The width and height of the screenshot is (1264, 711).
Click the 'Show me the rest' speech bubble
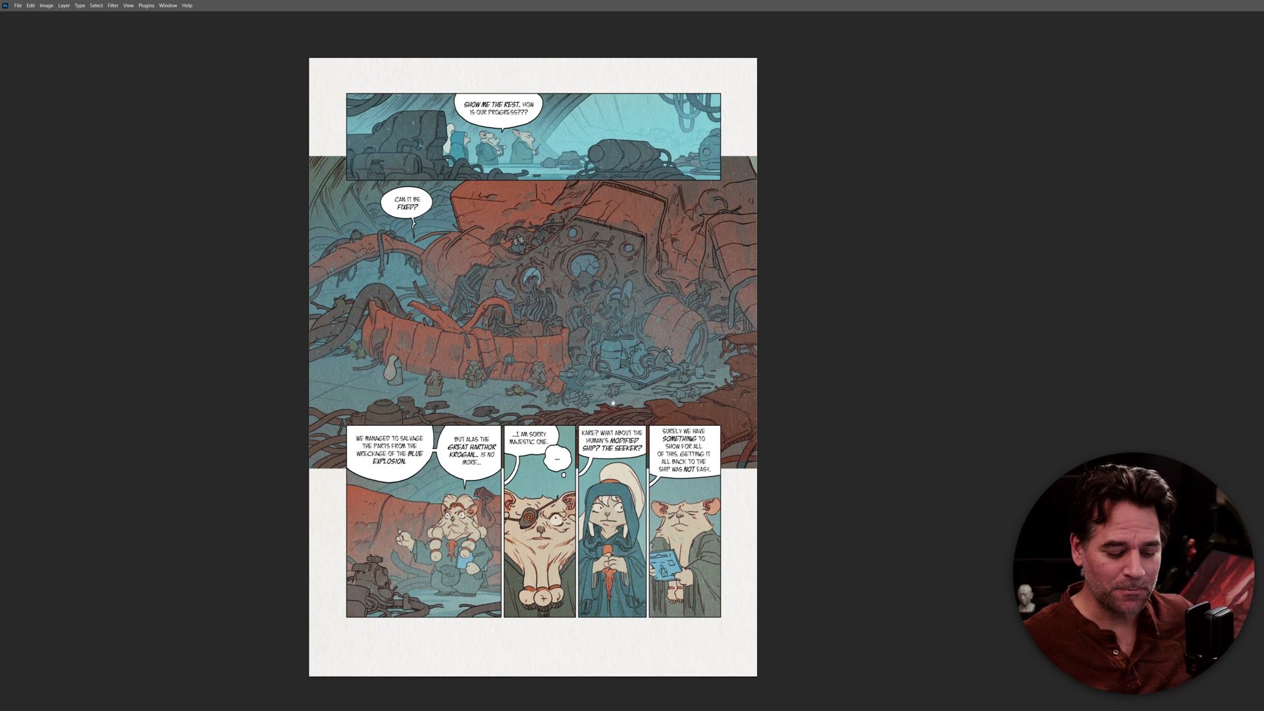(x=498, y=109)
